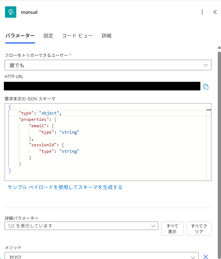The image size is (221, 259).
Task: Expand the POST method dropdown
Action: coord(102,256)
